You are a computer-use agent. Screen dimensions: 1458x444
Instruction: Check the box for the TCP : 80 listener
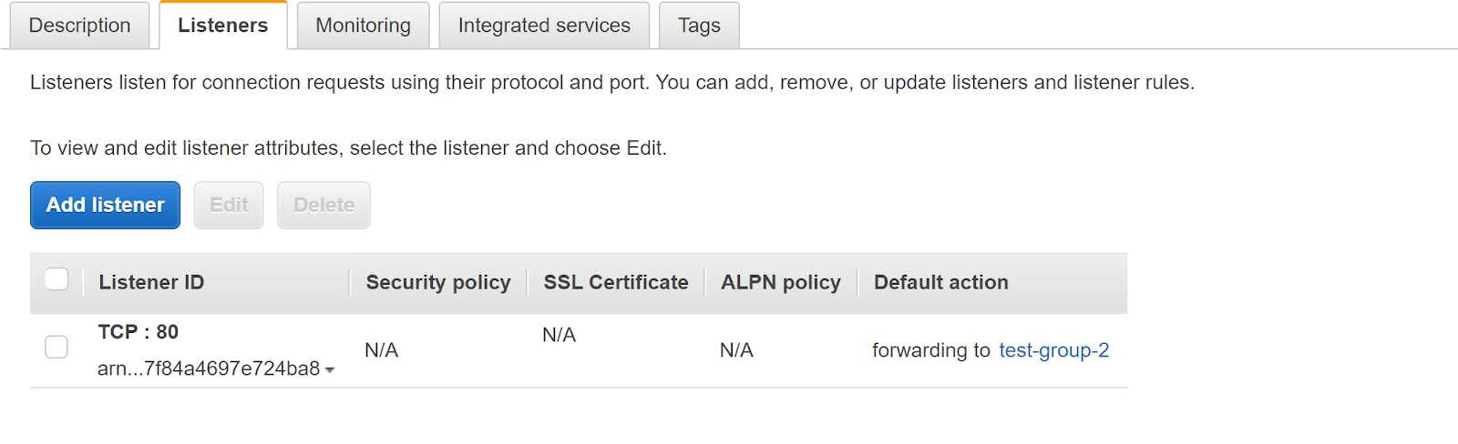[x=56, y=347]
